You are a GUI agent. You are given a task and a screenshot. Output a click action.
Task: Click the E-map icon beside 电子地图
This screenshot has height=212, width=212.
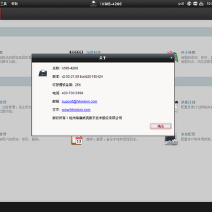tap(173, 57)
